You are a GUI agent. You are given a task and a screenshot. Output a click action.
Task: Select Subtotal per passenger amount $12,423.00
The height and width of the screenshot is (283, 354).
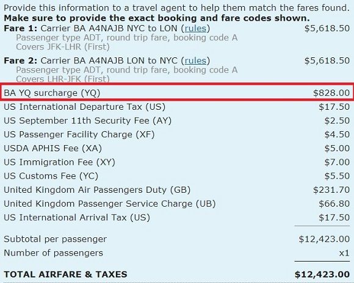coord(324,239)
